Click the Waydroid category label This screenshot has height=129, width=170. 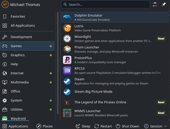coord(18,118)
